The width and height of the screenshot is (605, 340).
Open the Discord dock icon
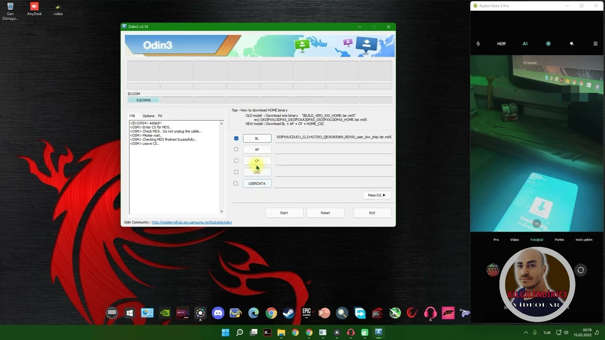[x=218, y=313]
